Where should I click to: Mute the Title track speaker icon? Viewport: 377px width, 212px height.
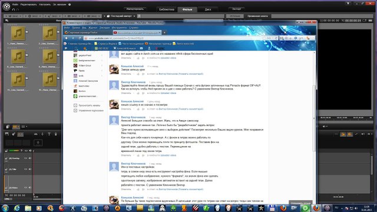click(30, 169)
